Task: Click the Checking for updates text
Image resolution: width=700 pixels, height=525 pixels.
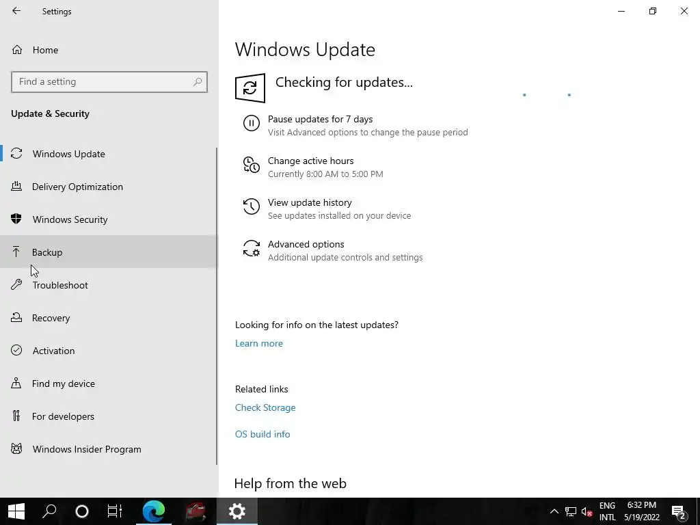Action: pyautogui.click(x=345, y=82)
